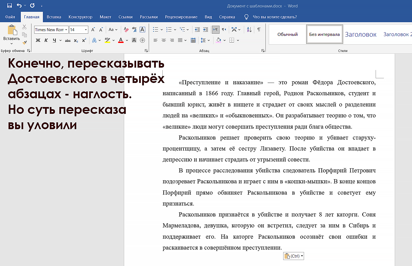
Task: Apply text effects with the outlined A icon
Action: (94, 40)
